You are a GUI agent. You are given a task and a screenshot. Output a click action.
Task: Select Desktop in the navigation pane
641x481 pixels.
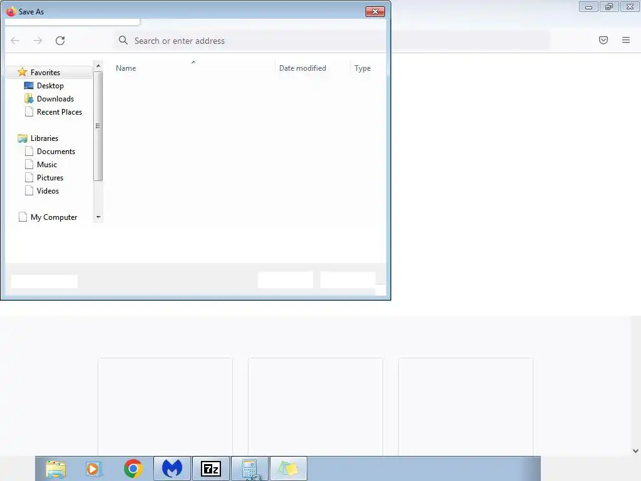(x=50, y=85)
